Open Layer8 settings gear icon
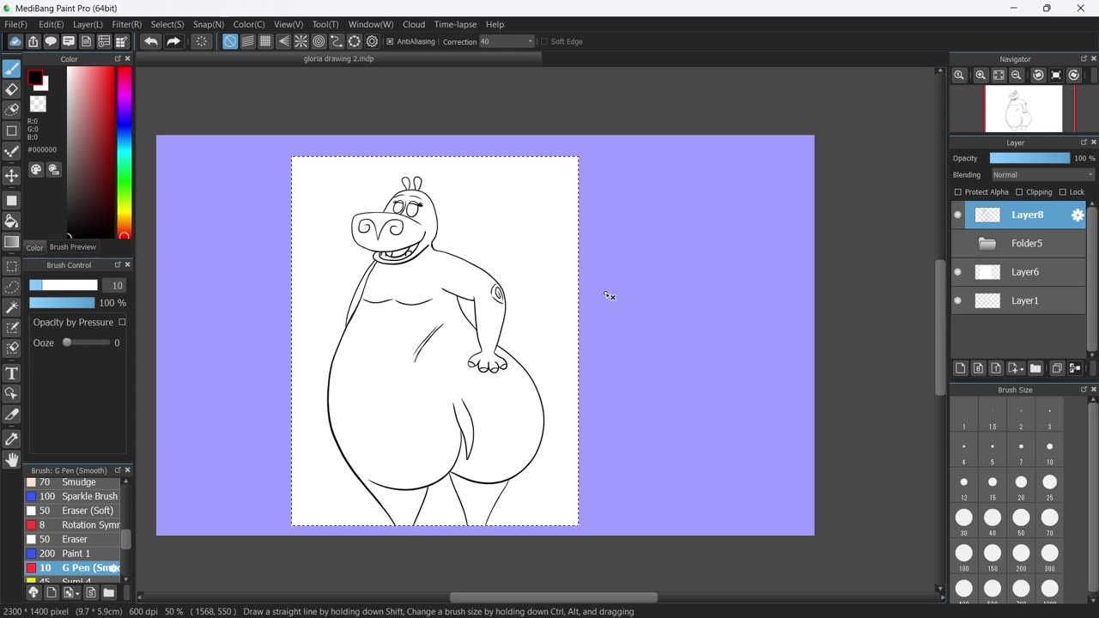The width and height of the screenshot is (1099, 618). click(1078, 215)
